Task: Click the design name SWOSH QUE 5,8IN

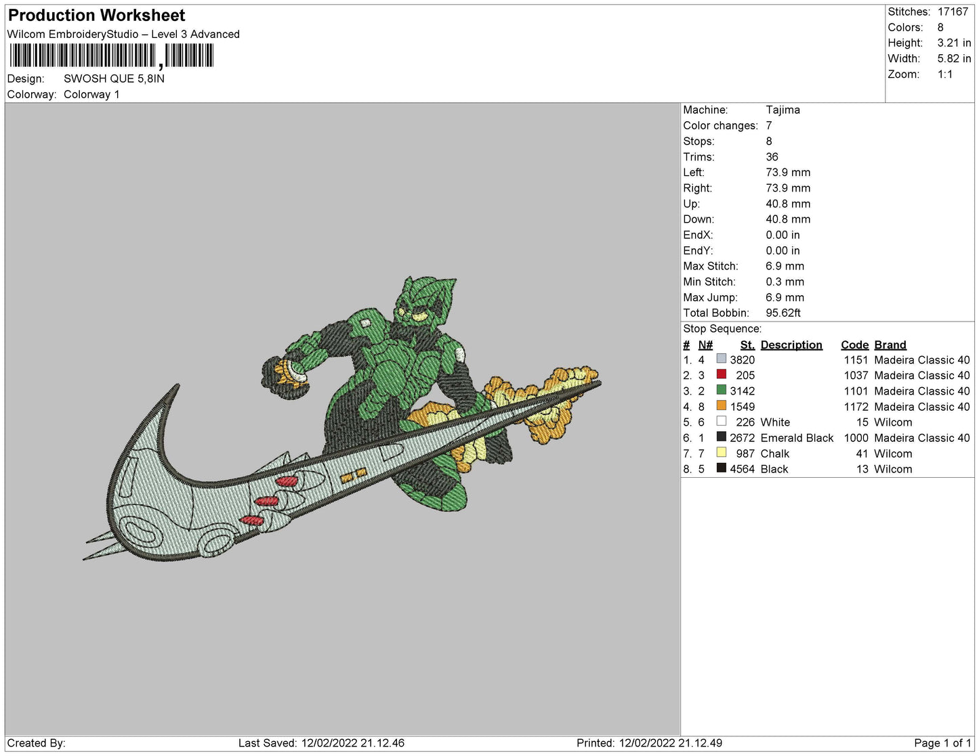Action: pos(114,79)
